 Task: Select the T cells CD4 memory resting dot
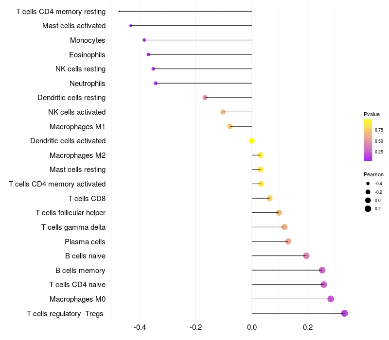point(119,11)
